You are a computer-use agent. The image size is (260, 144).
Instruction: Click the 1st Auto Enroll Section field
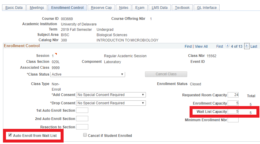pyautogui.click(x=82, y=110)
